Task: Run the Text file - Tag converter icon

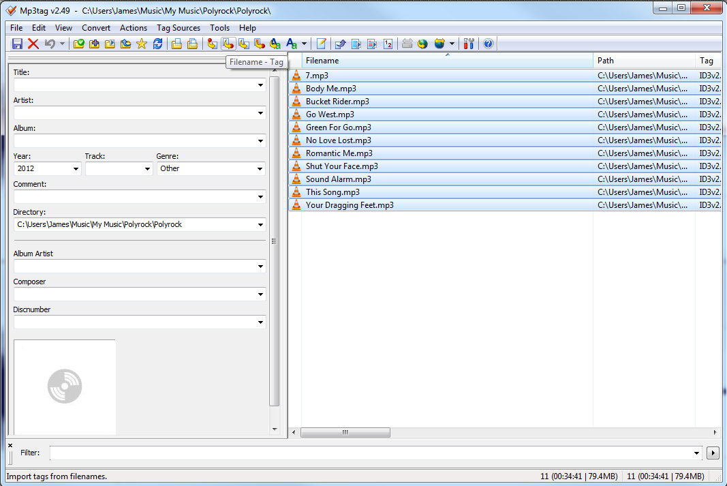Action: (260, 44)
